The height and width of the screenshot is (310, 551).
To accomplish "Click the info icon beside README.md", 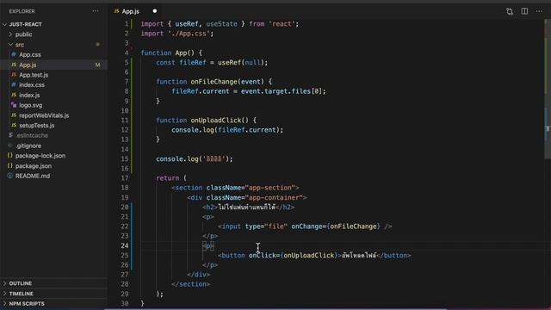I will click(x=9, y=176).
